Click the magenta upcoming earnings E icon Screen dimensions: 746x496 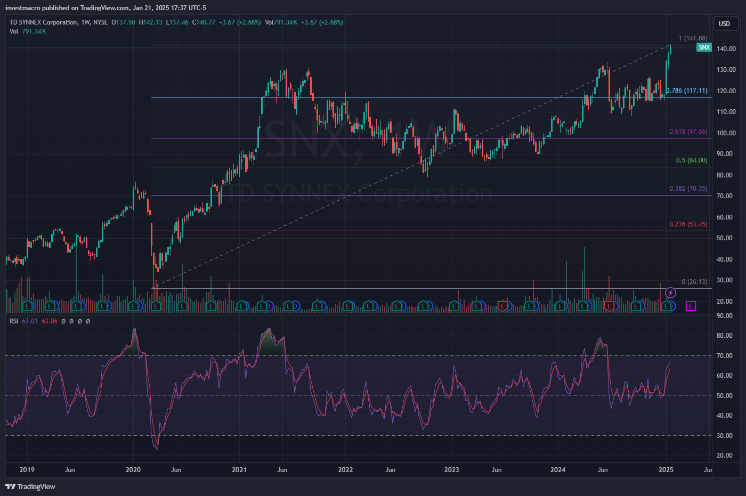point(691,306)
